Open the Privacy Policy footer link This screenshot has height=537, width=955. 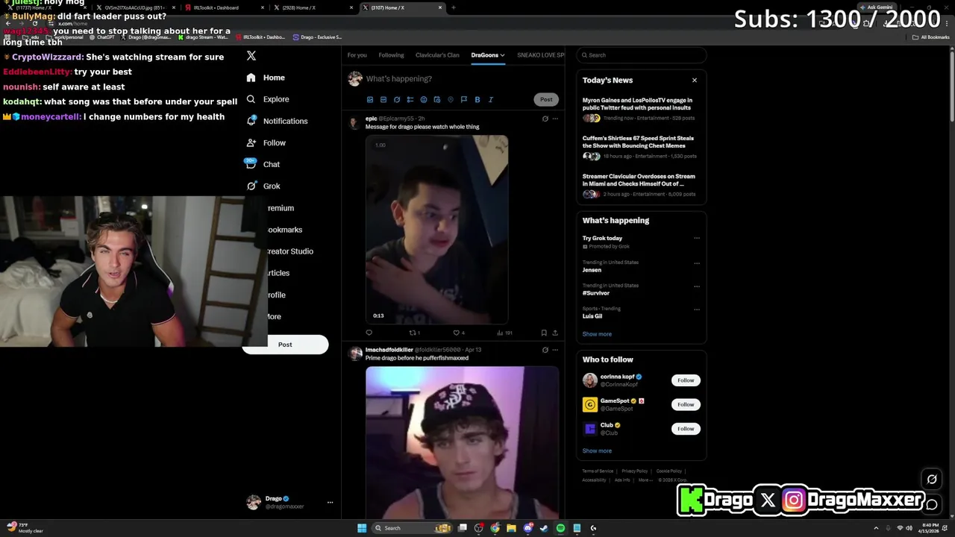pyautogui.click(x=634, y=471)
